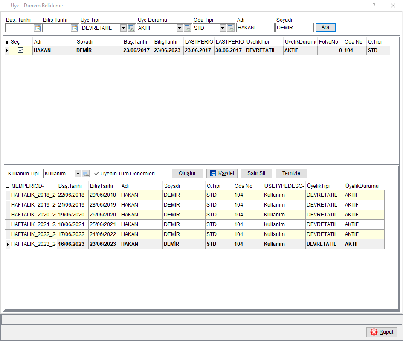
Task: Toggle Üyenin Tüm Dönemleri checkbox
Action: (x=97, y=174)
